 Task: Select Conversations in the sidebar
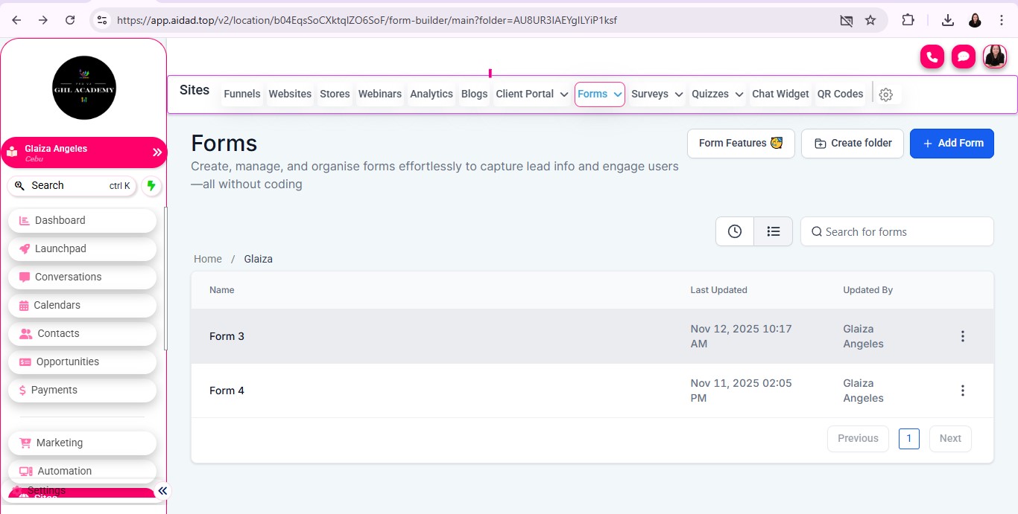(68, 277)
